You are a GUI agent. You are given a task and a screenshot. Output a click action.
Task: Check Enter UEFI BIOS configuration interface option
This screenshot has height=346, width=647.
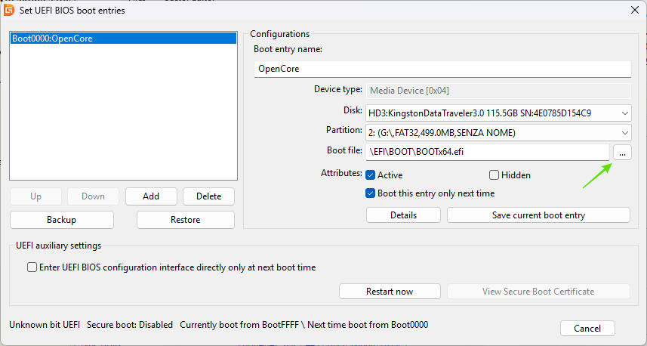pyautogui.click(x=32, y=267)
